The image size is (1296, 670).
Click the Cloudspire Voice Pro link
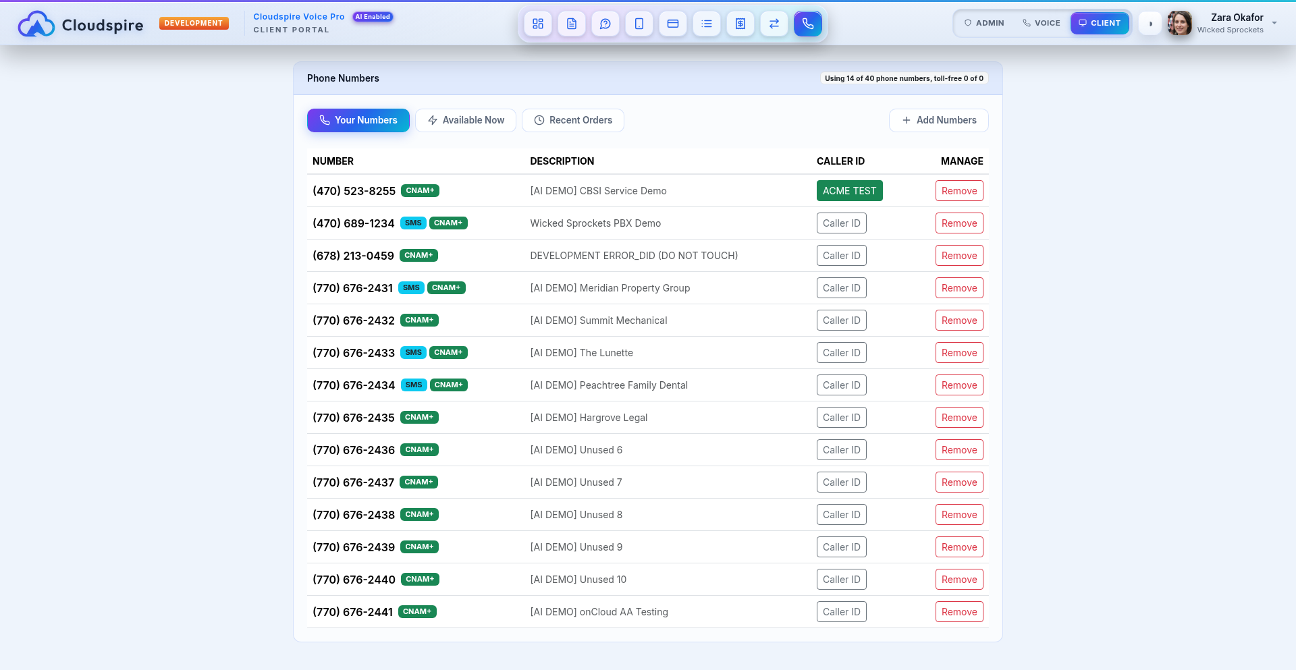tap(299, 17)
